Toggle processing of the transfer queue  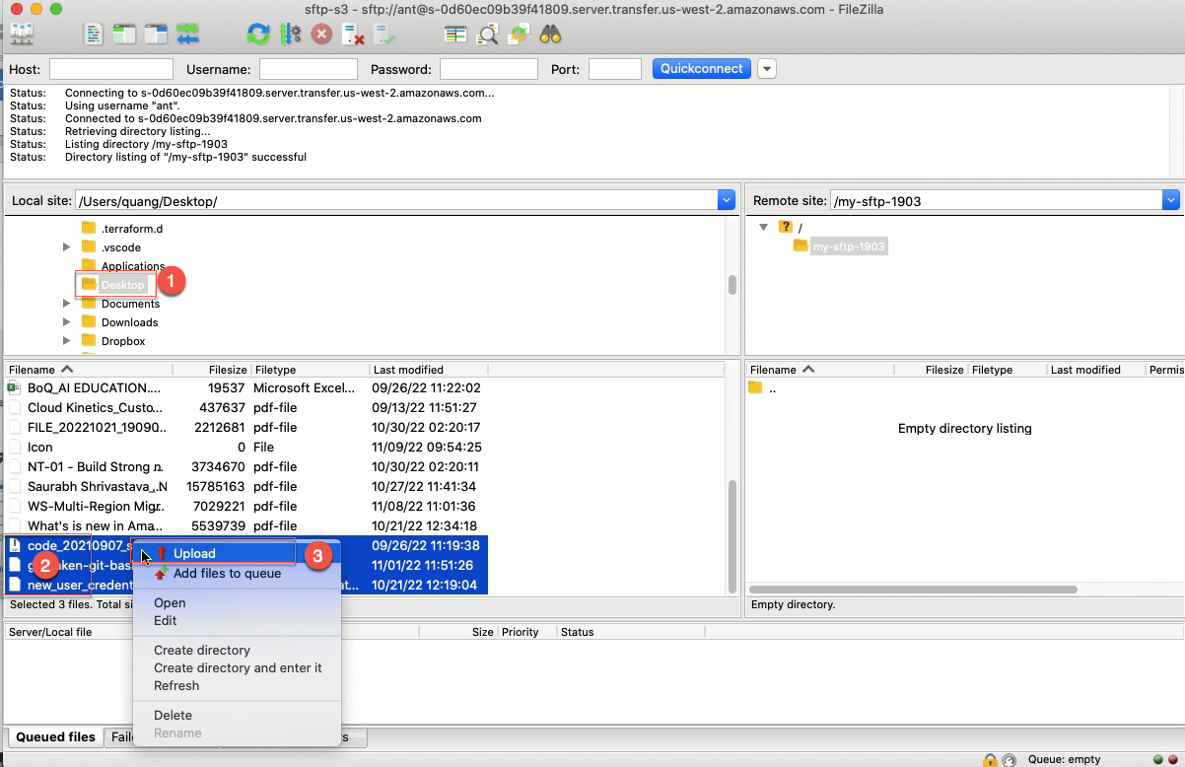point(290,35)
